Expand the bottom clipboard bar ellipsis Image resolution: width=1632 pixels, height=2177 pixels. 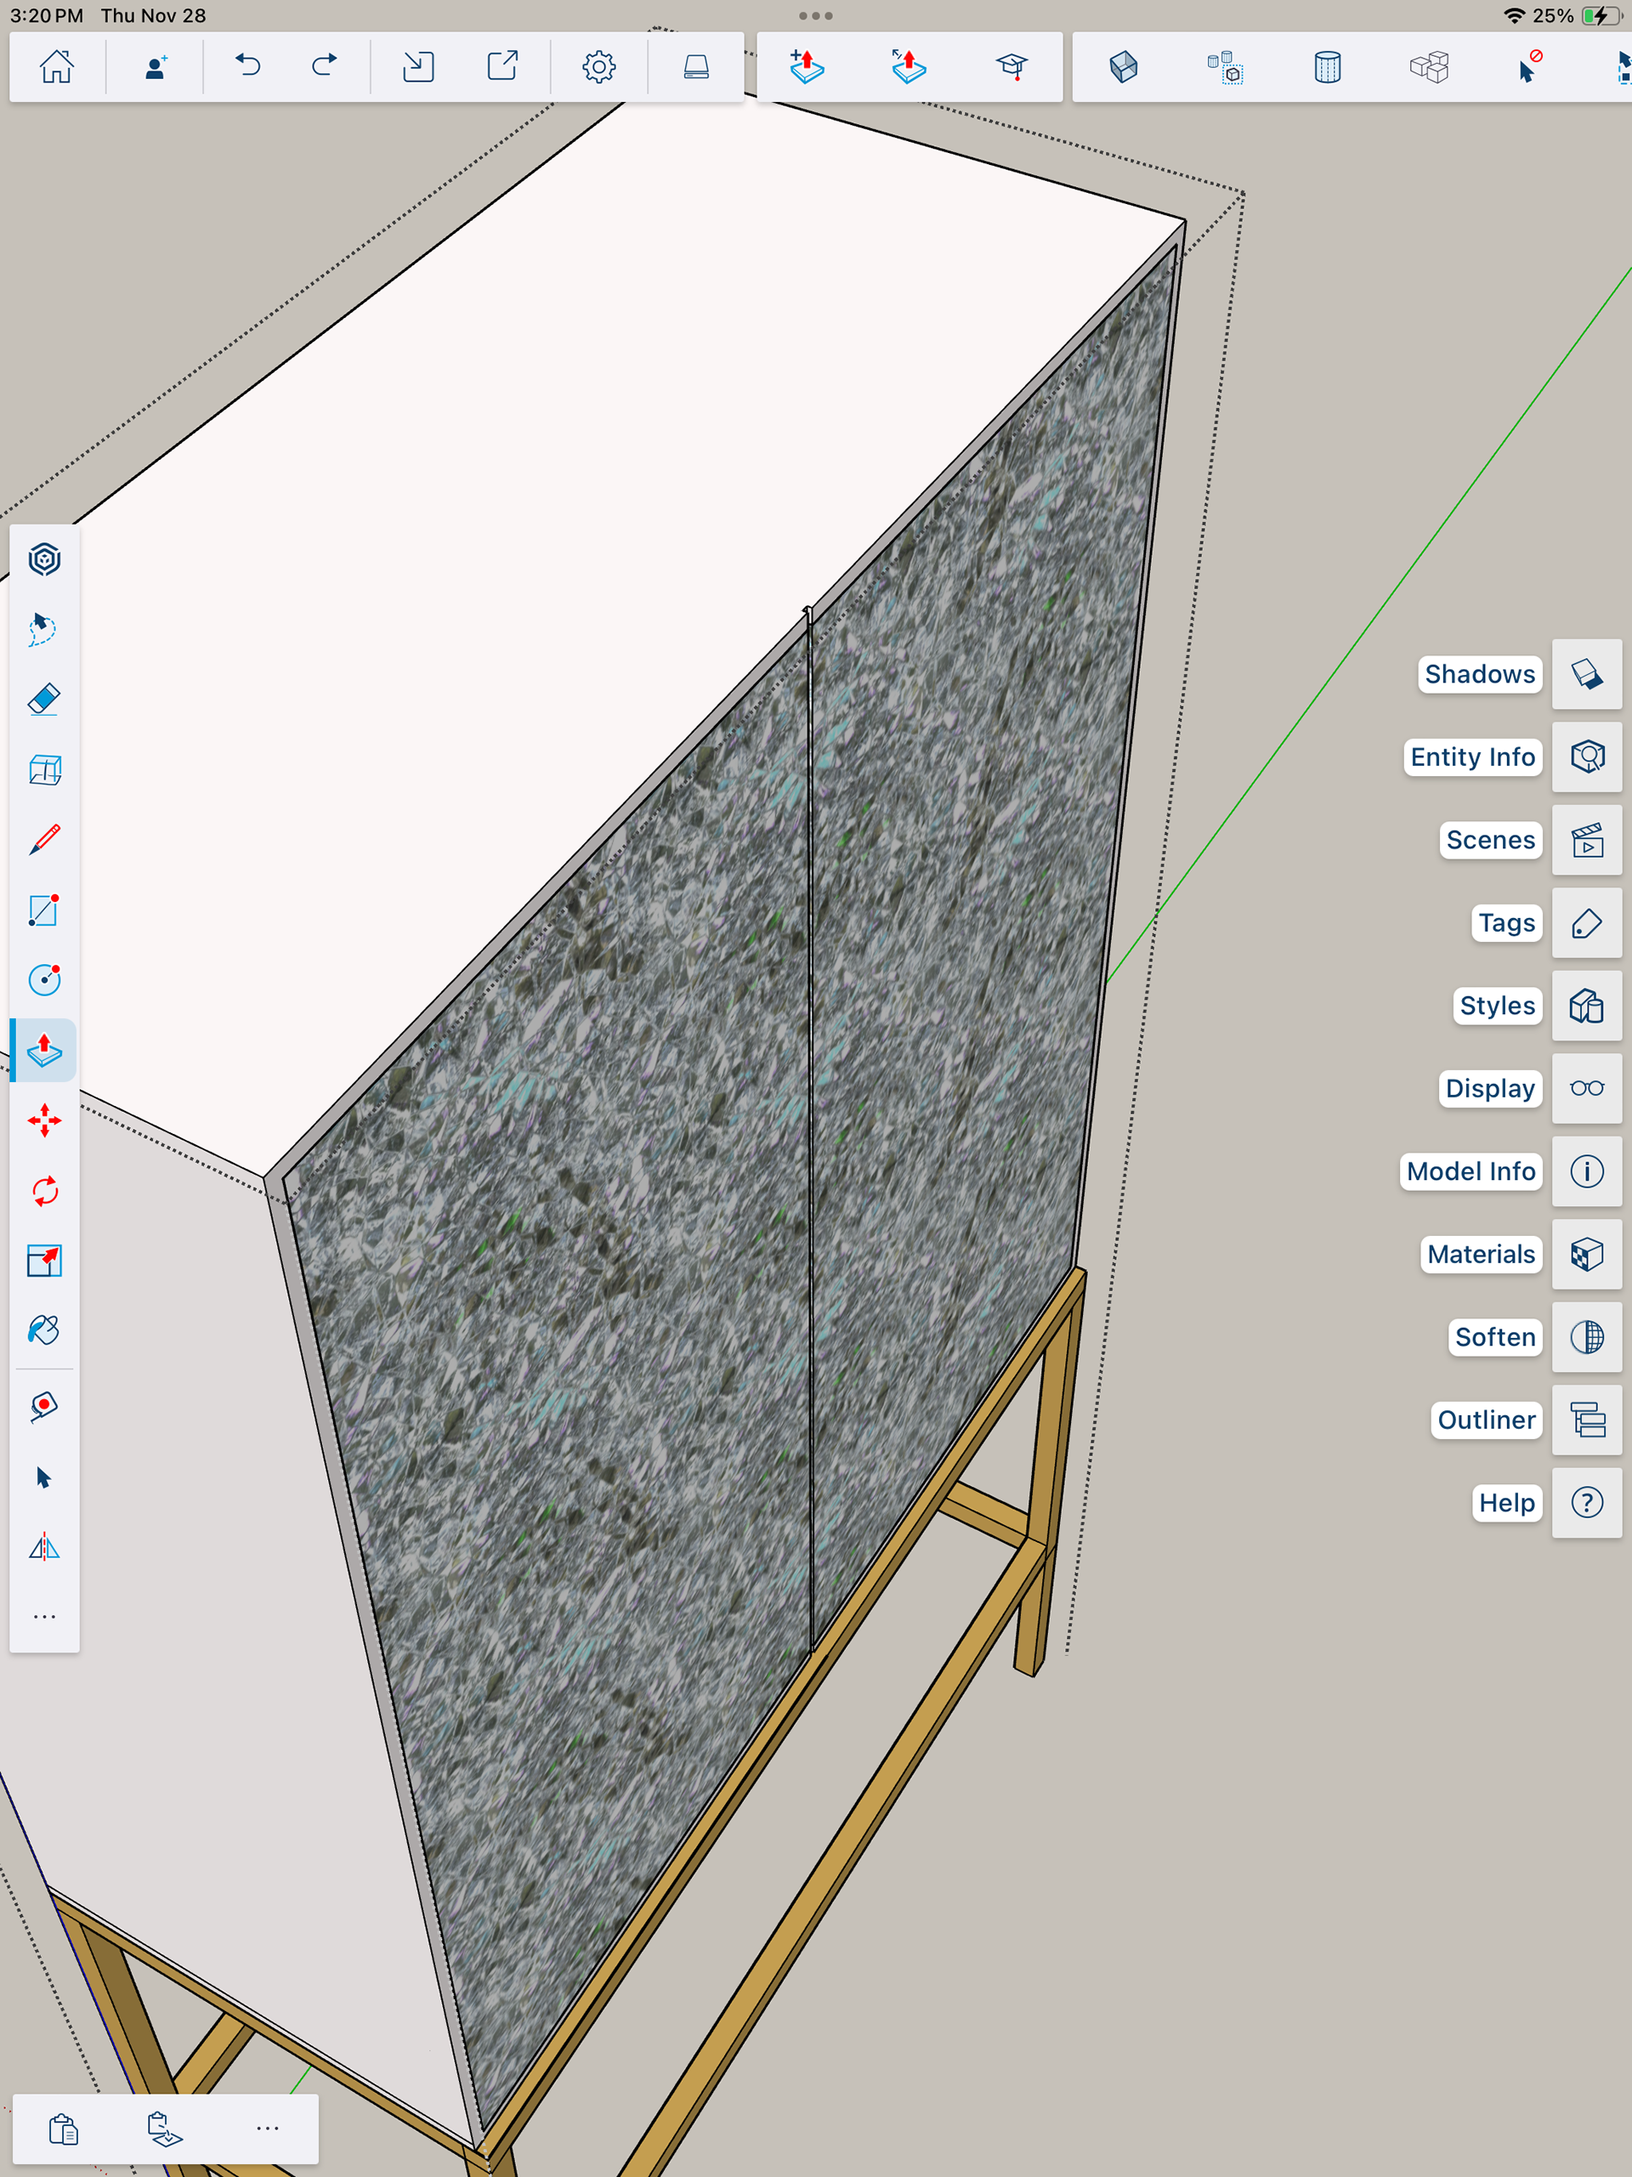pos(267,2128)
